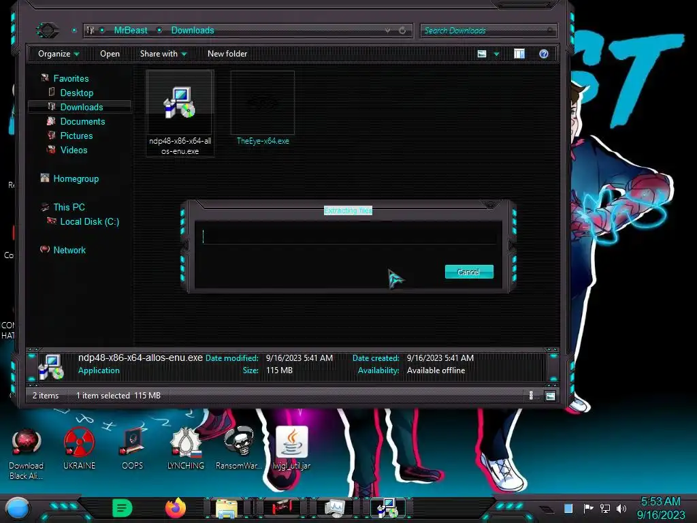Open the Share with dropdown
The image size is (697, 523).
pyautogui.click(x=163, y=54)
